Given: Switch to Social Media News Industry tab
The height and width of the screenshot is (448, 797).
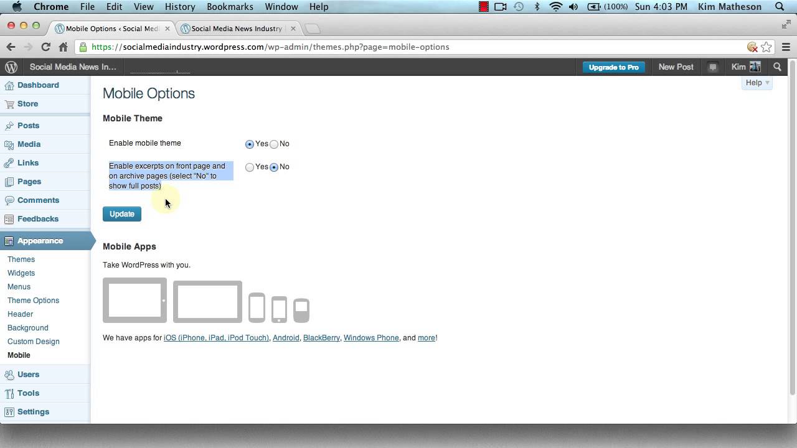Looking at the screenshot, I should [x=237, y=29].
